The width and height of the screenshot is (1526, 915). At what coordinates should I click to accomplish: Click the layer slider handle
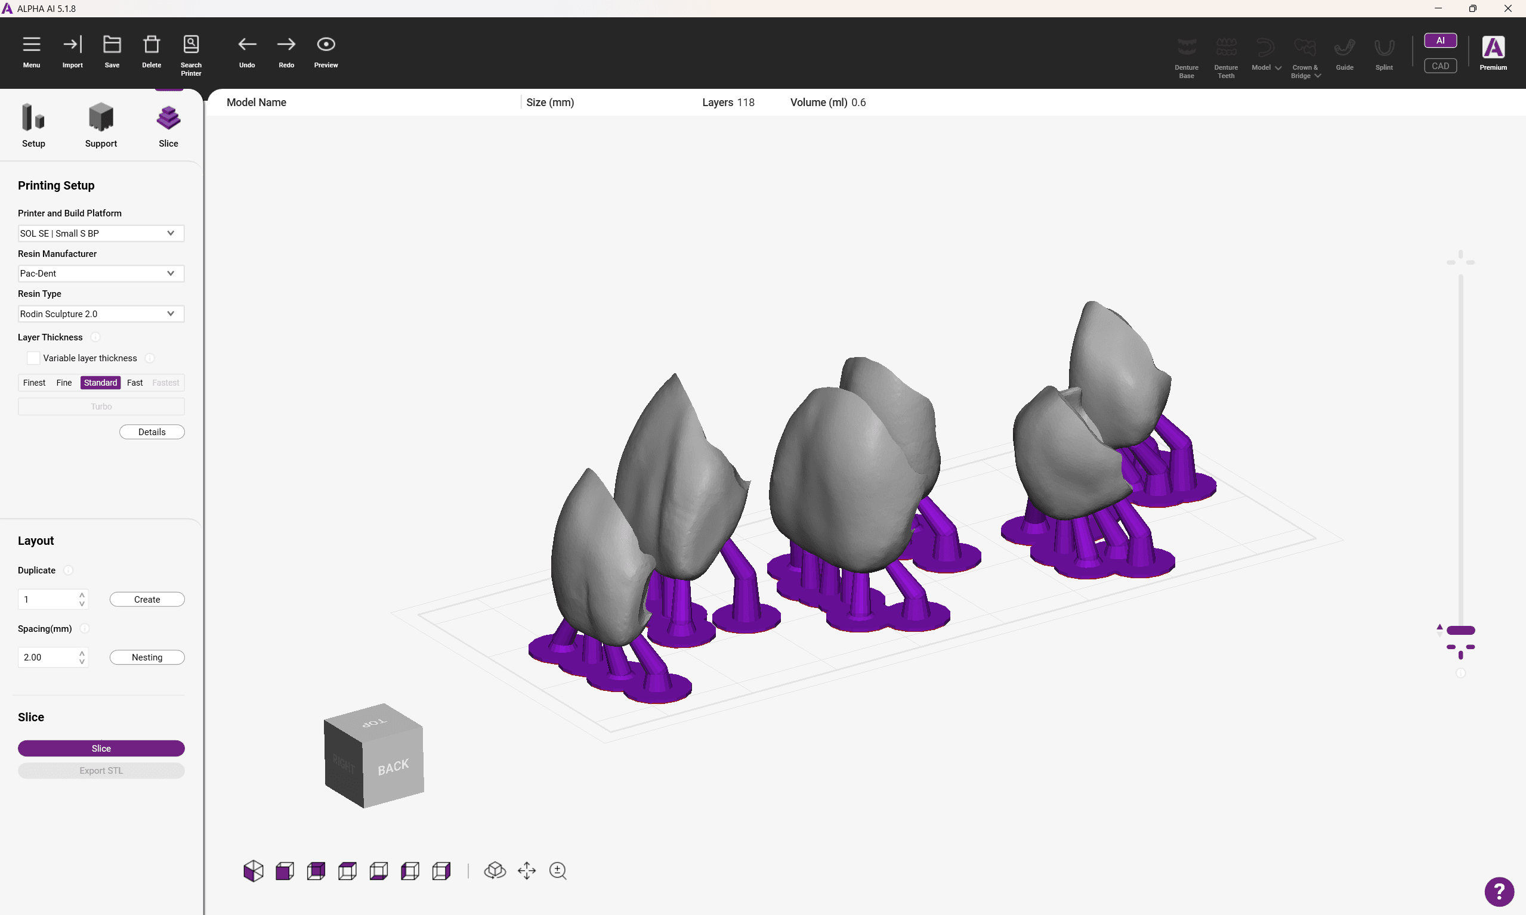(1460, 630)
